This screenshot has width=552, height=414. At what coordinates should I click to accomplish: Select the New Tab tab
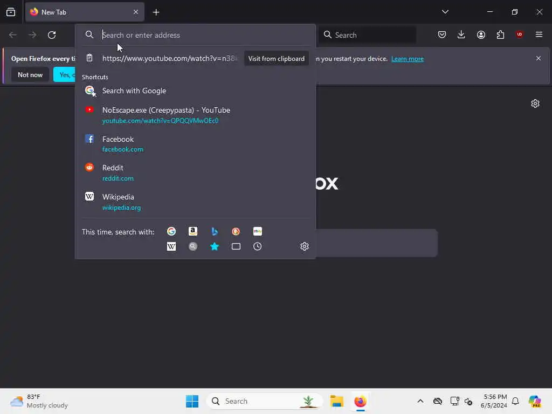click(x=85, y=12)
